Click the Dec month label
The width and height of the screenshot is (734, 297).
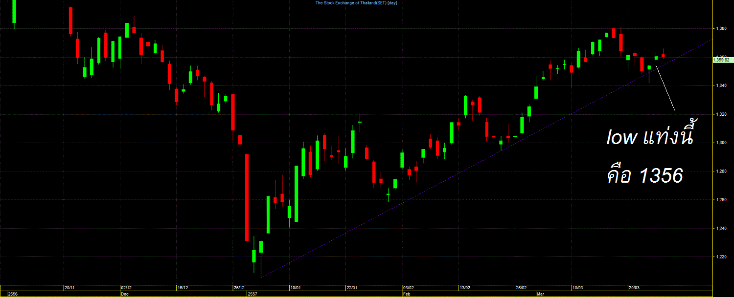click(124, 294)
